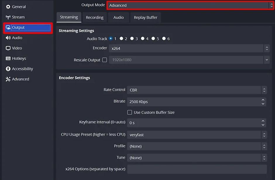This screenshot has height=180, width=275.
Task: Open Audio settings via speaker icon
Action: [8, 38]
